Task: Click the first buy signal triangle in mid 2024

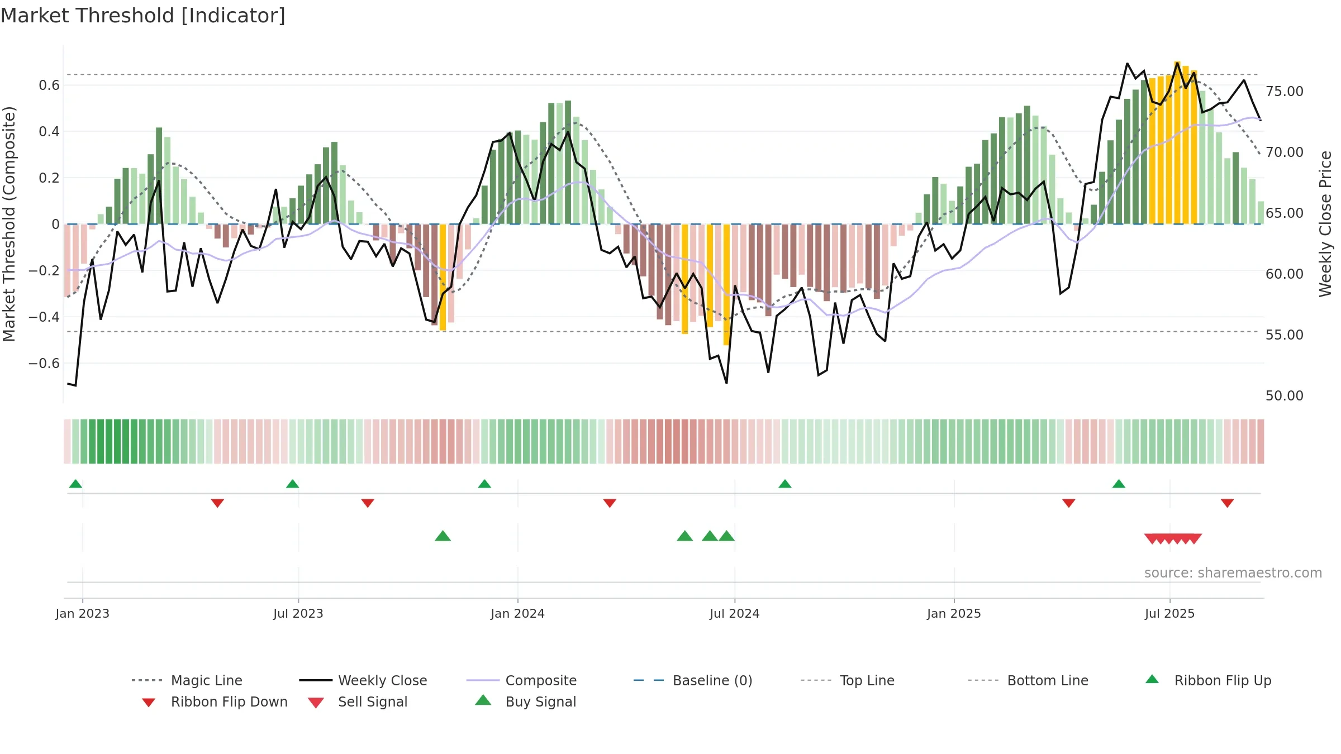Action: pos(684,536)
